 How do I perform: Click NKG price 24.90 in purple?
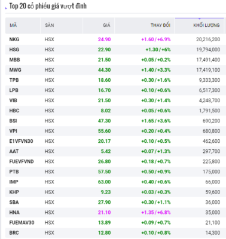(x=104, y=39)
